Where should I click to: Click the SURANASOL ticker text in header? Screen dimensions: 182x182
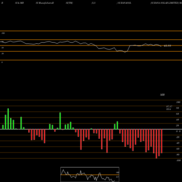(x=124, y=3)
